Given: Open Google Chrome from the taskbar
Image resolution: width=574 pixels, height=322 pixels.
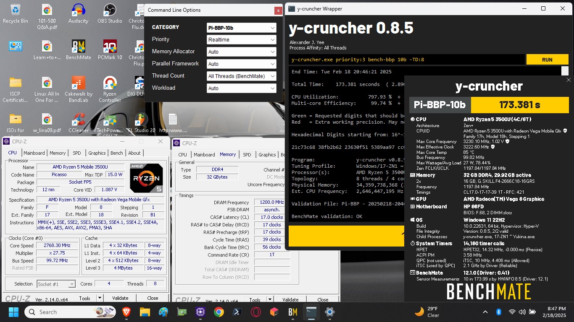Looking at the screenshot, I should coord(219,312).
